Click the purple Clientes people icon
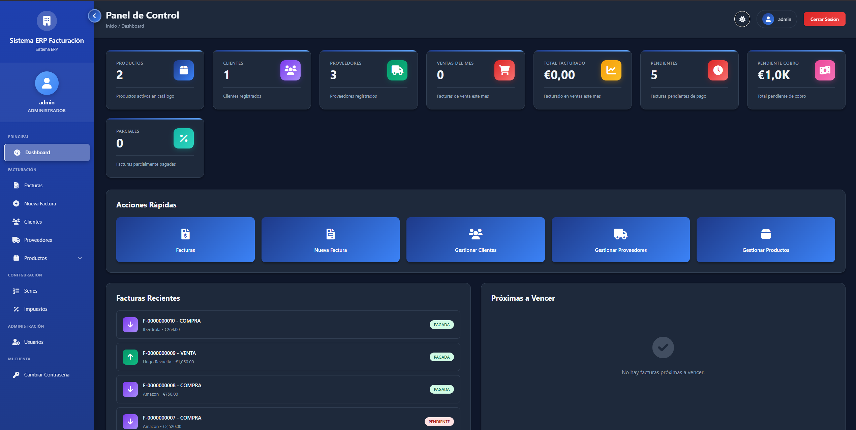Image resolution: width=856 pixels, height=430 pixels. [x=290, y=70]
